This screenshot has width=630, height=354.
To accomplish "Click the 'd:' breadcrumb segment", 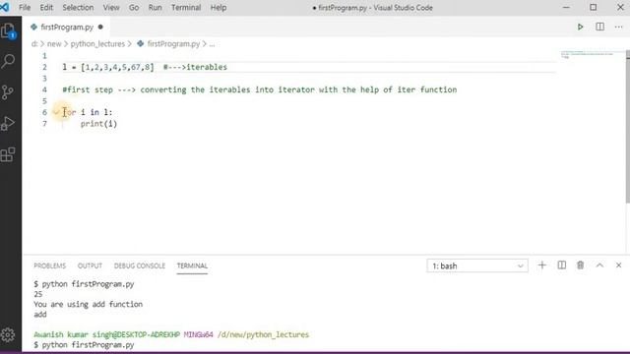I will click(x=34, y=43).
